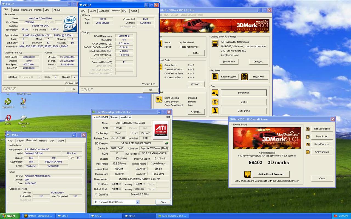Open the Default menu in 3DMark2001
351x219 pixels.
coord(174,15)
